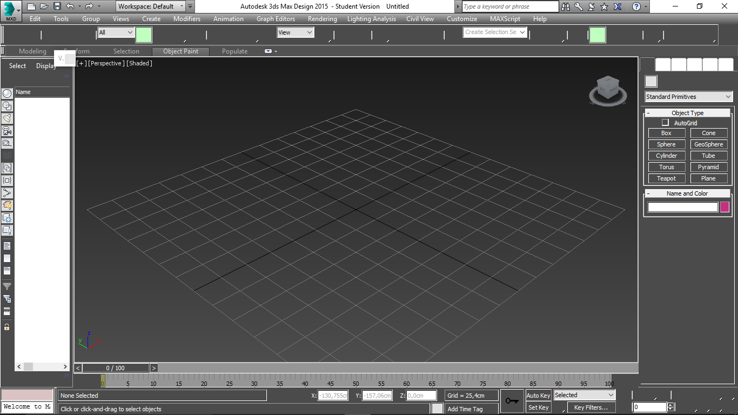Click the 0 / 100 time slider
The image size is (738, 415).
[x=115, y=368]
